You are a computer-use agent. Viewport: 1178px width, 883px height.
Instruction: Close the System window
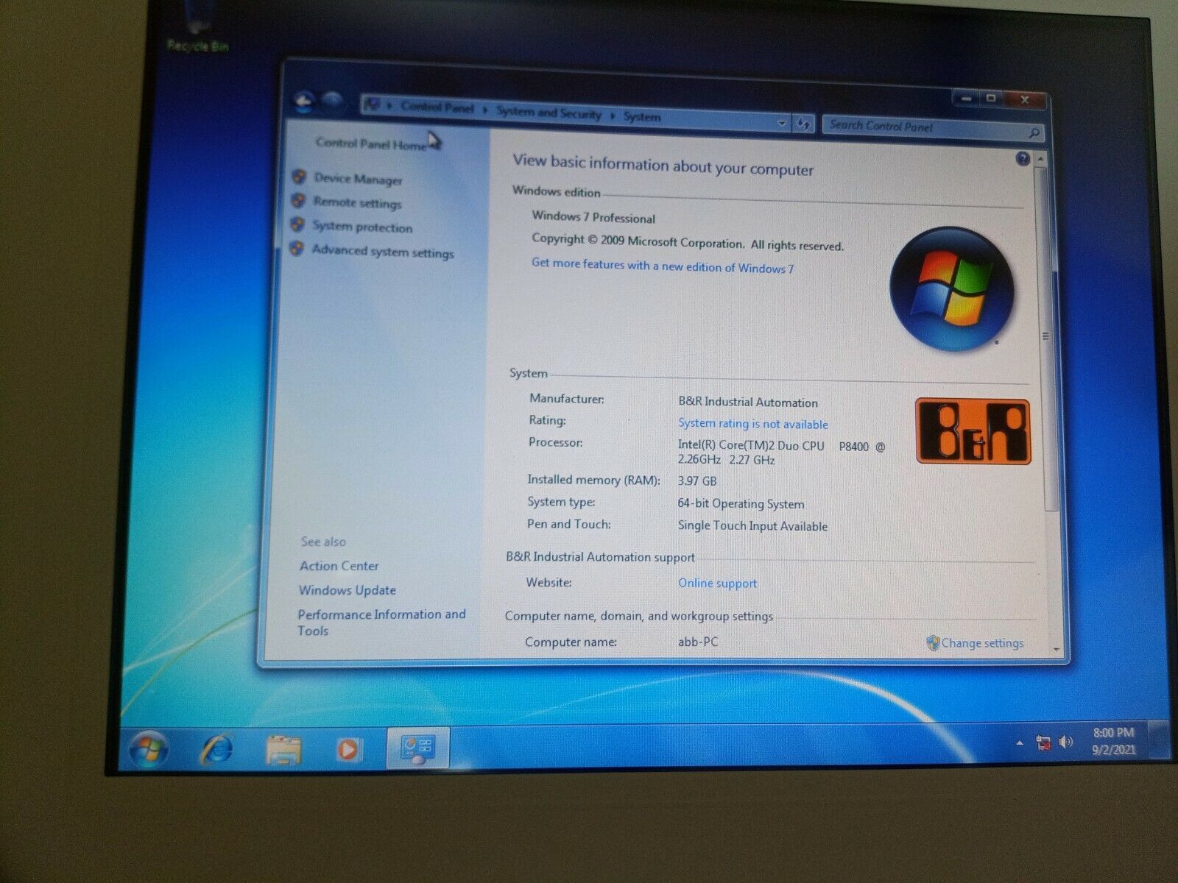tap(1024, 100)
